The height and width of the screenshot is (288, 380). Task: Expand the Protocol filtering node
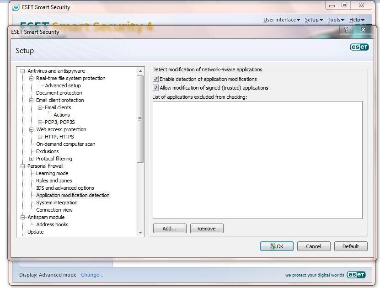click(x=31, y=159)
